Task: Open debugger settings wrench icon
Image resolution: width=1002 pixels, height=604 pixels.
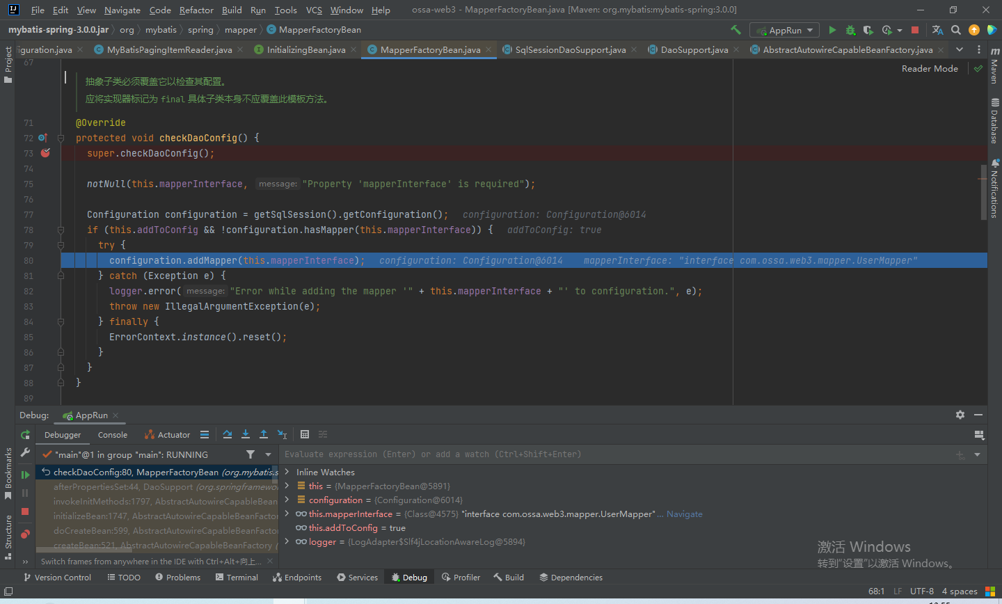Action: tap(26, 453)
